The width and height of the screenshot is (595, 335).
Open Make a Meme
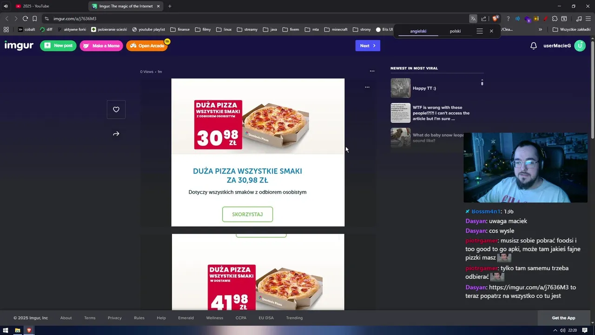pos(101,46)
